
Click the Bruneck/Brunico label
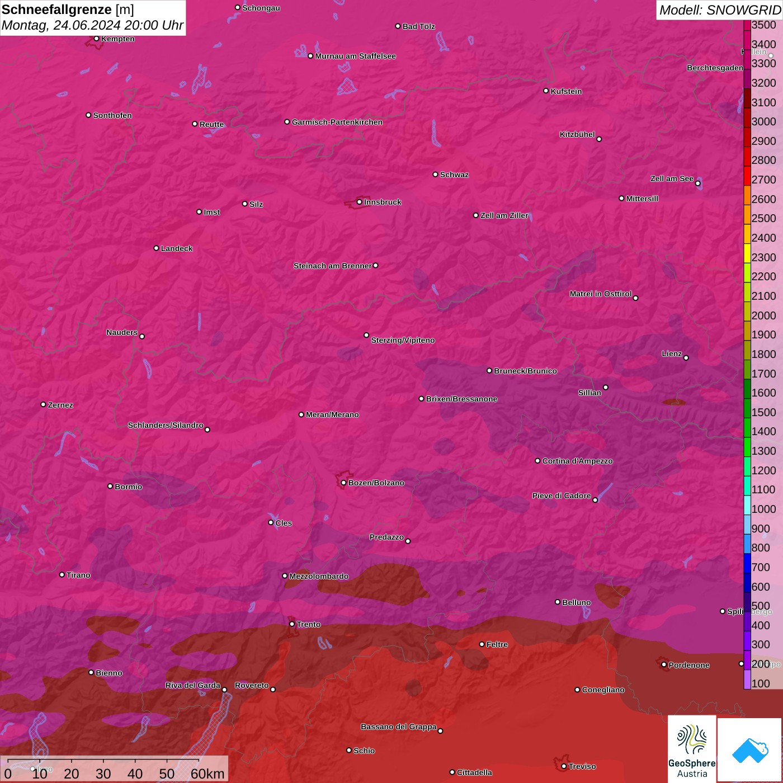click(x=525, y=371)
